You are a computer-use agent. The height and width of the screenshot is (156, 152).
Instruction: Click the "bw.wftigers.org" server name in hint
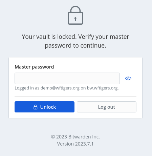103,88
